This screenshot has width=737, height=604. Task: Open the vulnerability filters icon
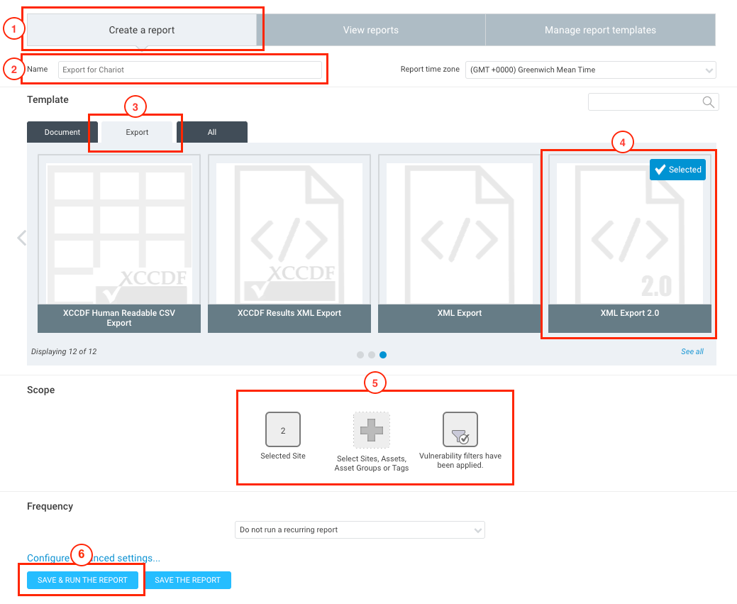[460, 429]
